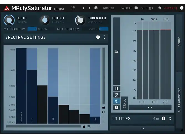Click the In meter label
Viewport: 185px width, 138px height.
pos(142,19)
